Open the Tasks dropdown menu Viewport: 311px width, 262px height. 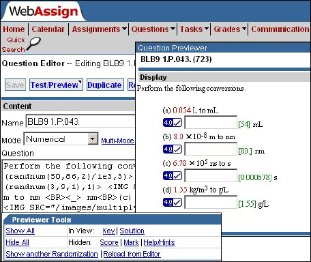click(194, 29)
